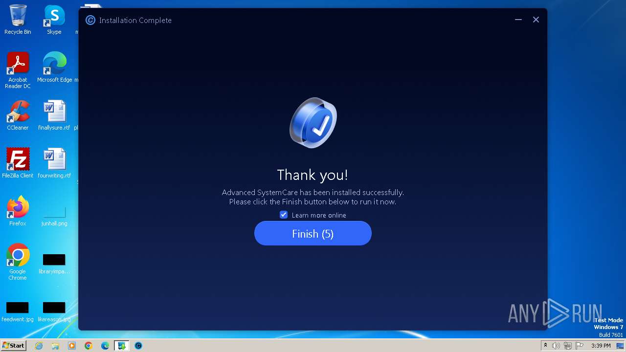Select the fourwriting.rtf file icon
This screenshot has height=352, width=626.
pyautogui.click(x=54, y=163)
